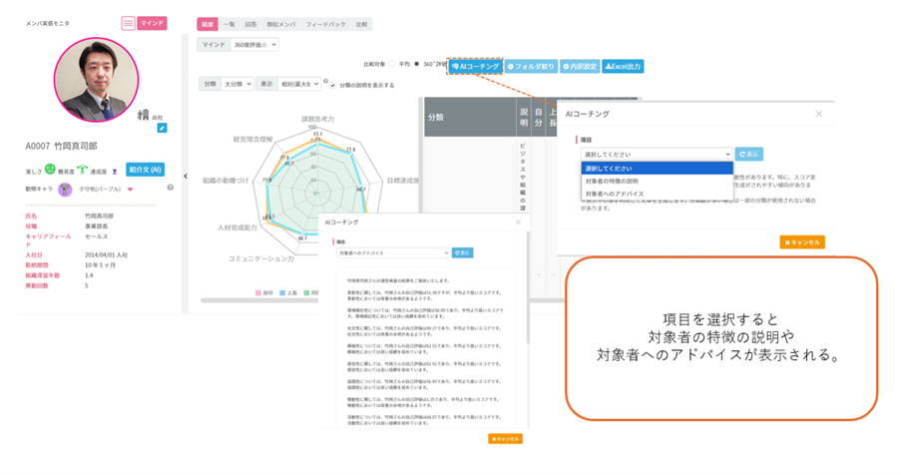This screenshot has width=901, height=475.
Task: Close the upper AIコーチング dialog with X
Action: [x=818, y=115]
